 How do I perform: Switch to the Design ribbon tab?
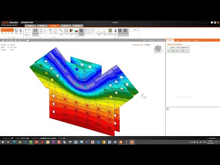pyautogui.click(x=42, y=26)
